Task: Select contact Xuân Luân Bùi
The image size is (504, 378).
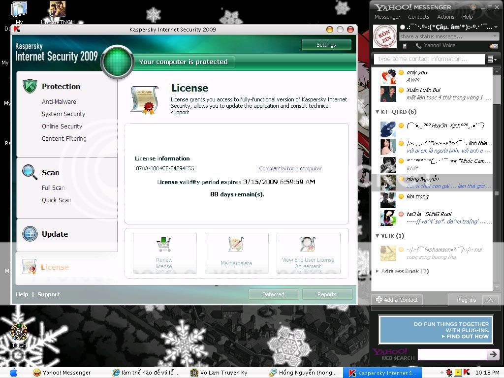Action: coord(432,94)
